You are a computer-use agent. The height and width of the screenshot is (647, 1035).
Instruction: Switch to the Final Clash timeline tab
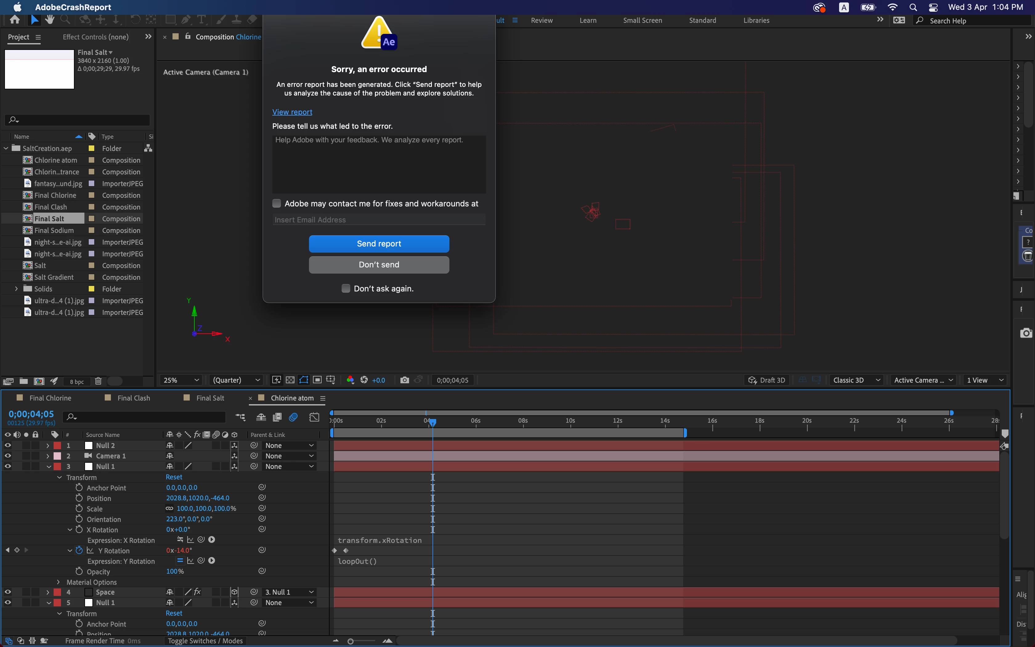point(133,398)
